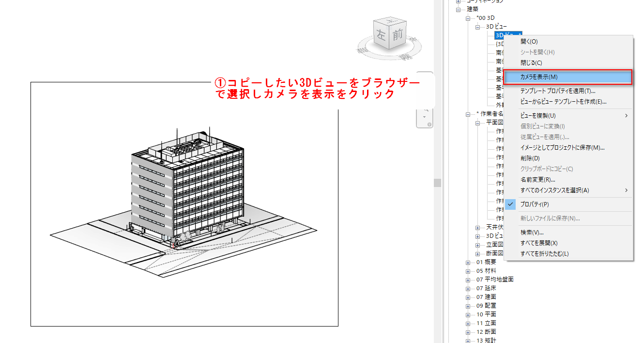Select the 09 配置 tree label
This screenshot has height=343, width=643.
click(486, 306)
